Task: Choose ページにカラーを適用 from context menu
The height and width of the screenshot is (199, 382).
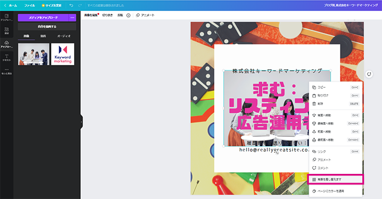Action: (336, 191)
